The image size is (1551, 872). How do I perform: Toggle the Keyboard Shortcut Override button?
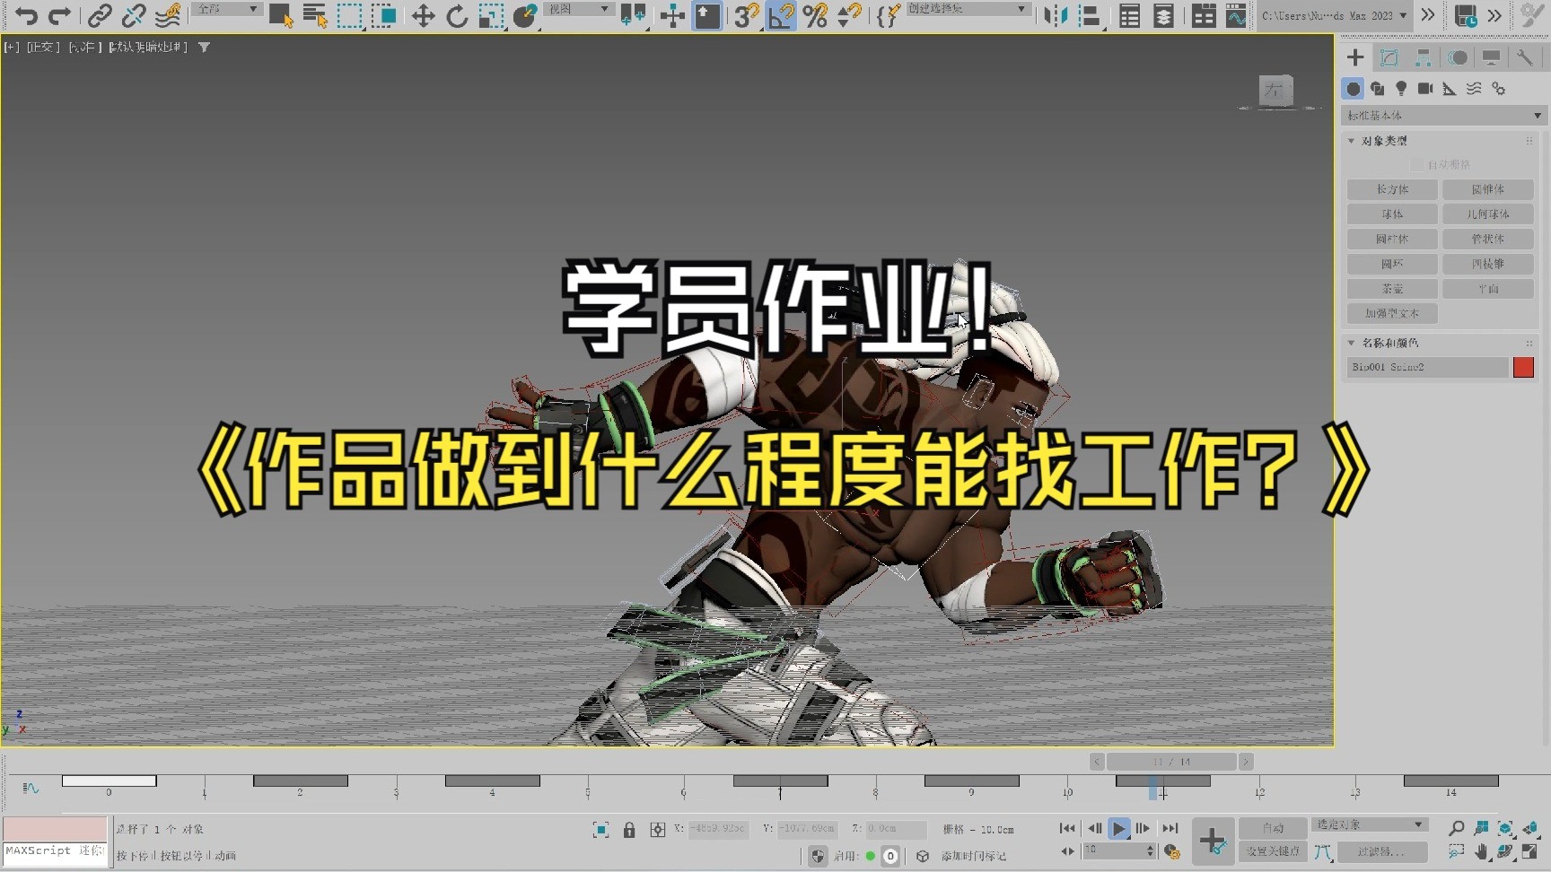coord(707,15)
